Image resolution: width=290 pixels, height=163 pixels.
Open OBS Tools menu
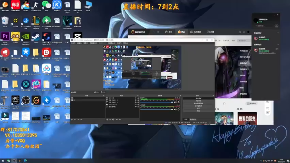click(119, 43)
